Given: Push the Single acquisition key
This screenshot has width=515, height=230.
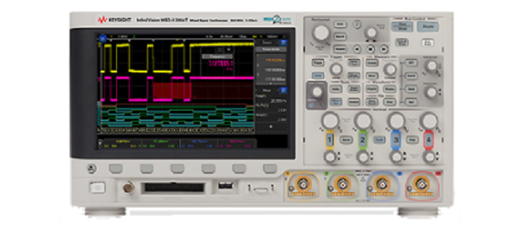Looking at the screenshot, I should 427,27.
